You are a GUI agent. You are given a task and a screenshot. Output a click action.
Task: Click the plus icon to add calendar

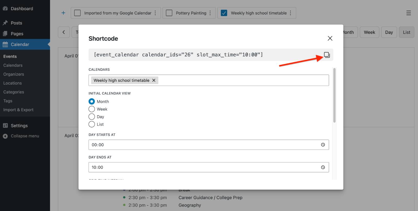click(63, 13)
